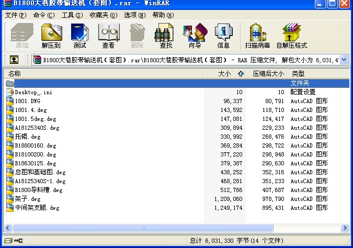Screen dimensions: 353x248
Task: Open the File (文件) menu
Action: (x=15, y=15)
